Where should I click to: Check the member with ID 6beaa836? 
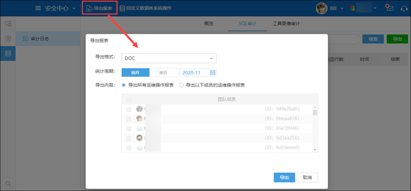pyautogui.click(x=129, y=119)
